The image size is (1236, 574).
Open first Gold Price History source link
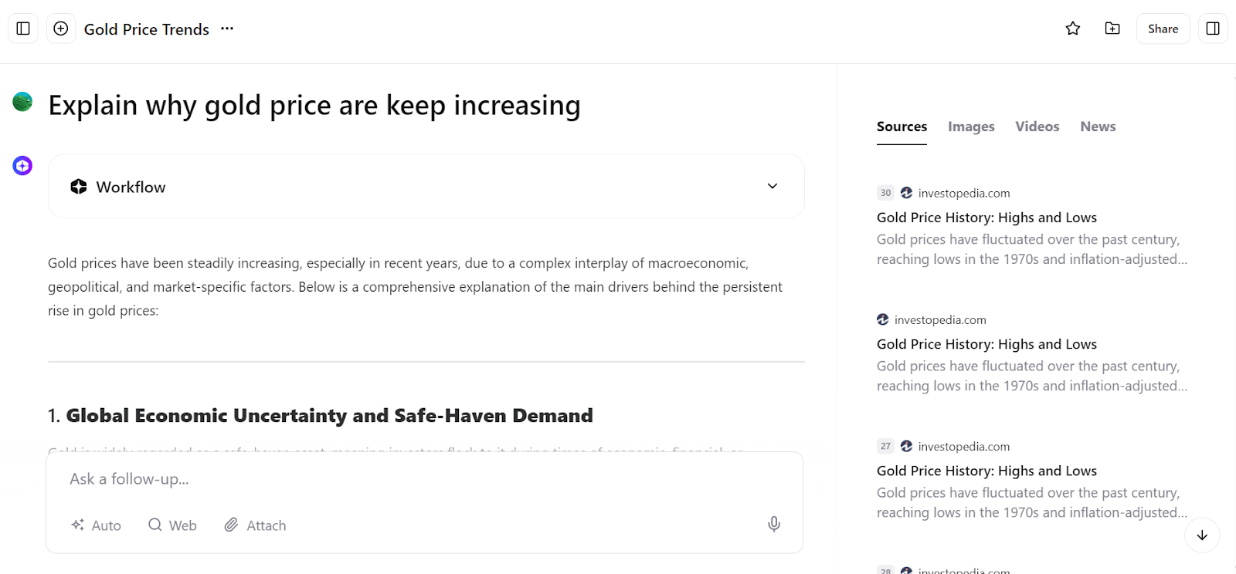coord(986,218)
